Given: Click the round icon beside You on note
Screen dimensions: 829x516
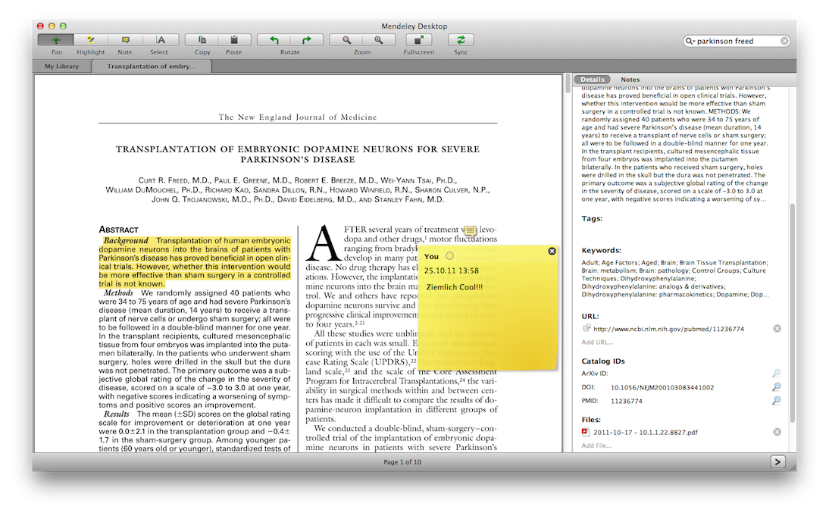Looking at the screenshot, I should point(449,256).
